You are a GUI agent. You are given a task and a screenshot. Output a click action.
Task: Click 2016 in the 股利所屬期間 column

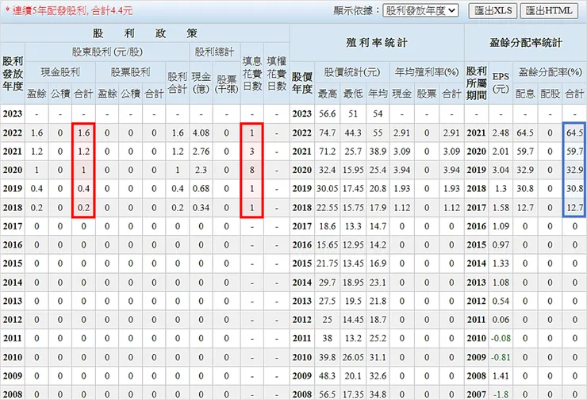476,226
